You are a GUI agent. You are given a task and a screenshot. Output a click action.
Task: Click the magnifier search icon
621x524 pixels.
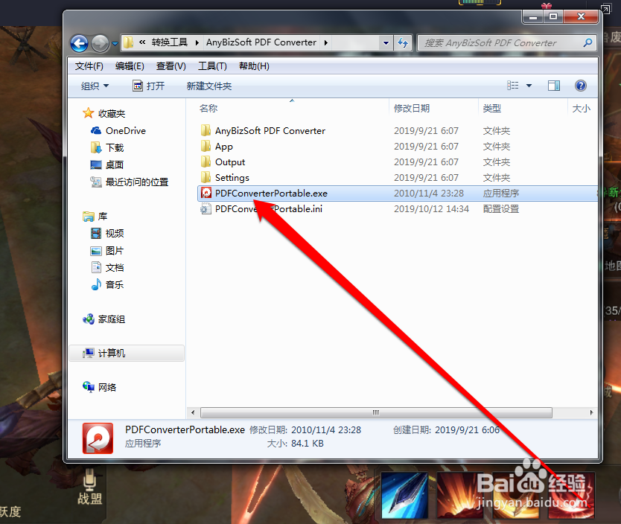tap(587, 42)
